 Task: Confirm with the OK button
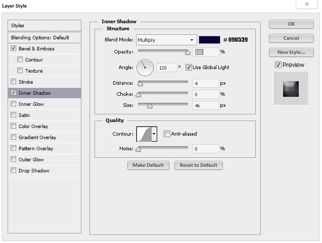click(291, 24)
